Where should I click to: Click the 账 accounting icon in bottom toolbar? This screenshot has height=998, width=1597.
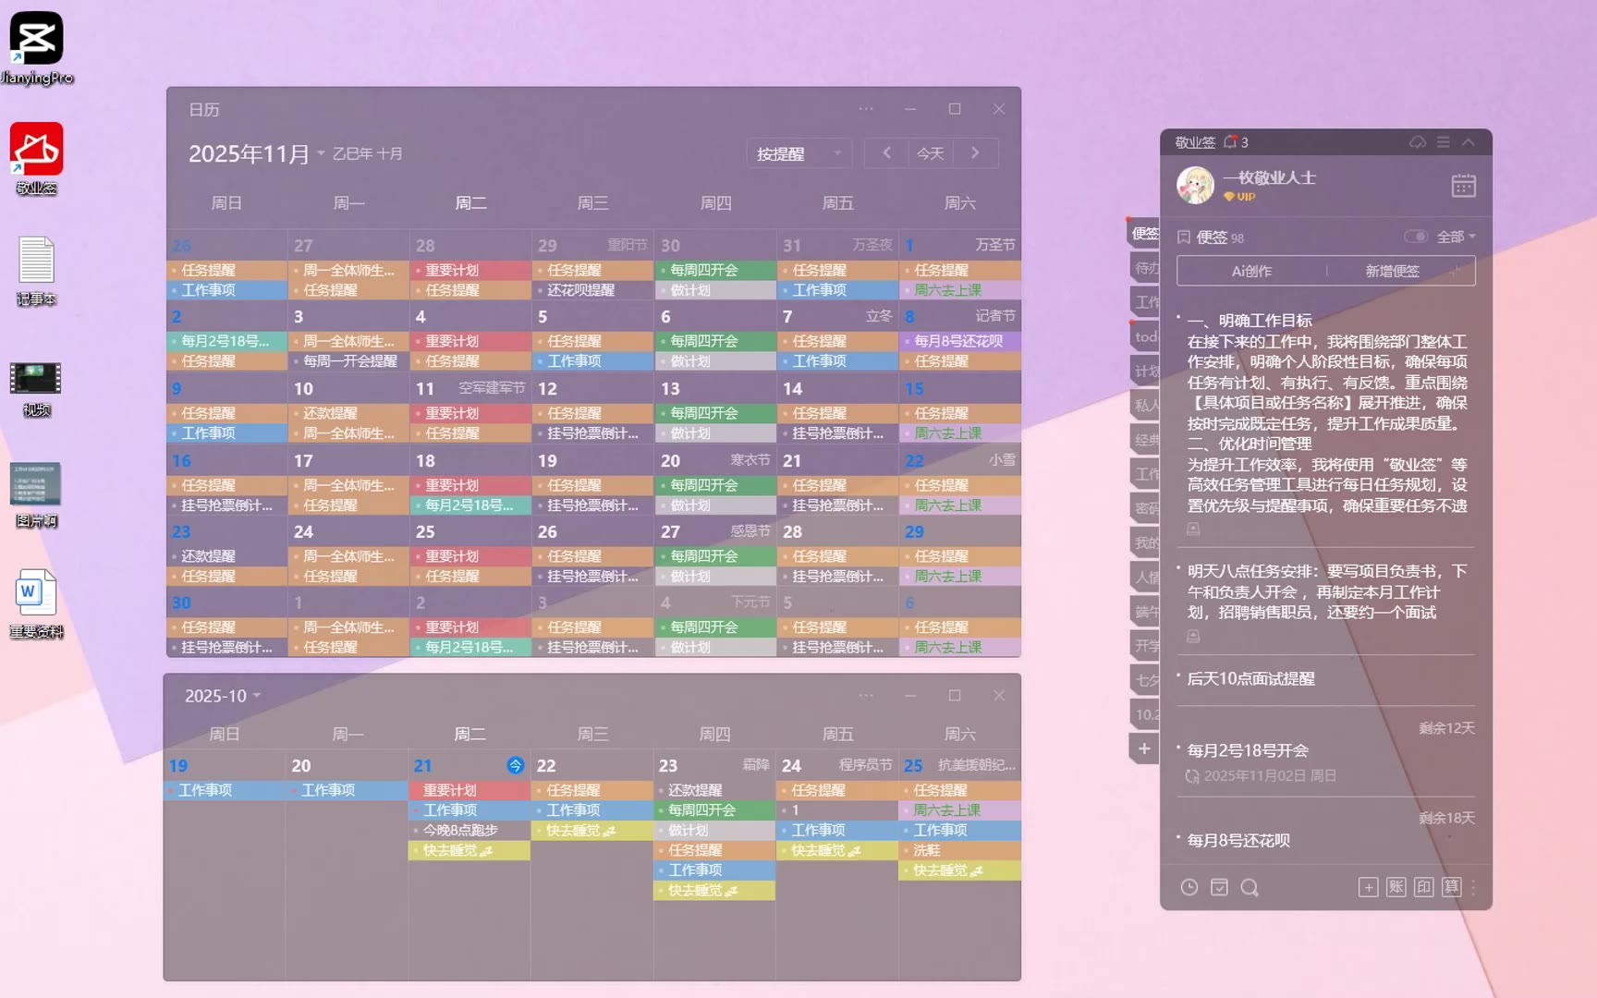(1396, 888)
